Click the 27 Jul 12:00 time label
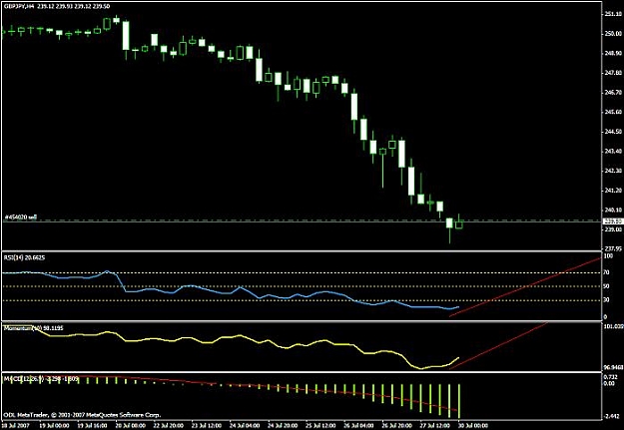Image resolution: width=624 pixels, height=430 pixels. point(437,425)
